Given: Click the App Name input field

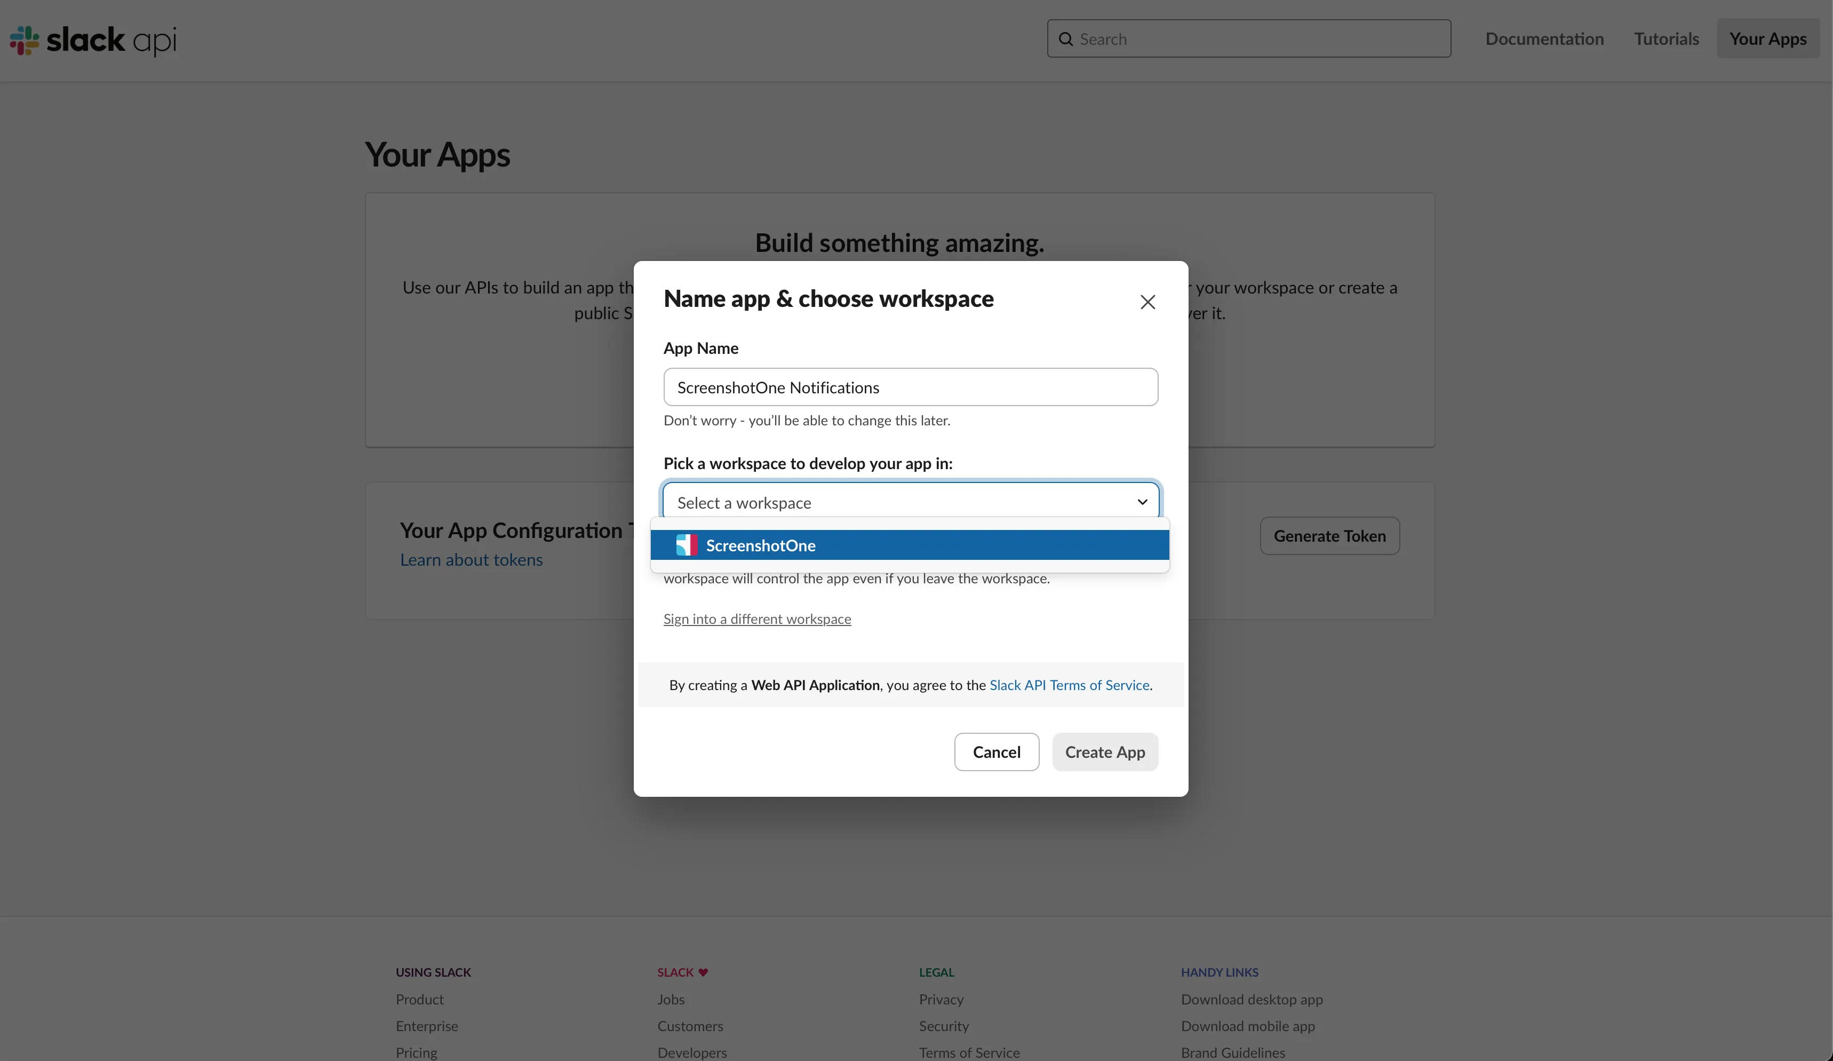Looking at the screenshot, I should click(910, 387).
